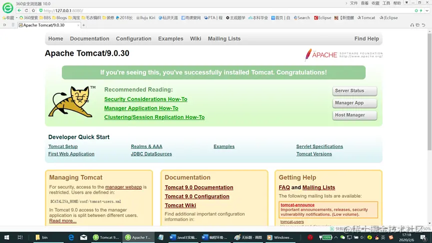Image resolution: width=432 pixels, height=243 pixels.
Task: Open WeChat icon in system tray
Action: click(343, 237)
